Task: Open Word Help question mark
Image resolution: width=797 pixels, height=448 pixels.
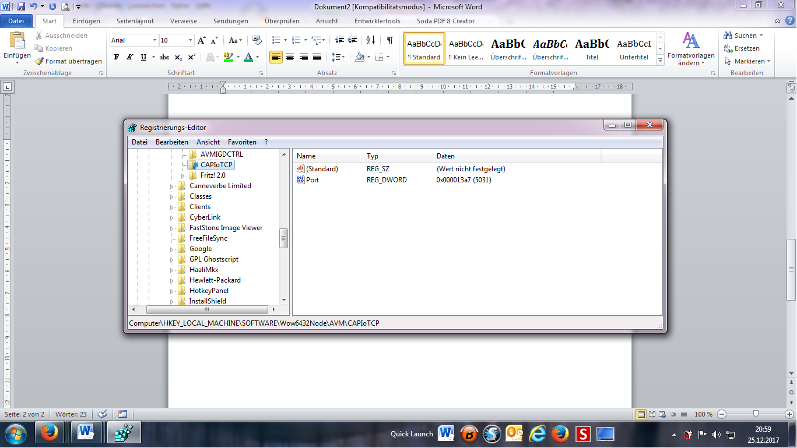Action: pyautogui.click(x=790, y=21)
